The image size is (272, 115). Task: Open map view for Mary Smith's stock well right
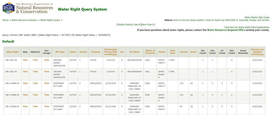pyautogui.click(x=25, y=60)
